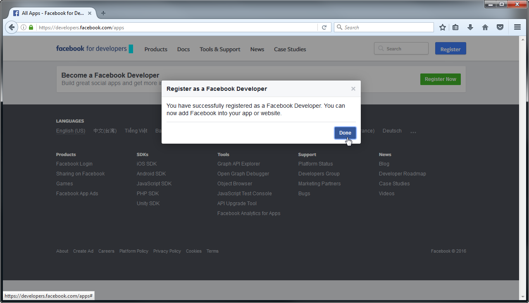Viewport: 529px width, 303px height.
Task: Open the Downloads arrow icon
Action: 470,27
